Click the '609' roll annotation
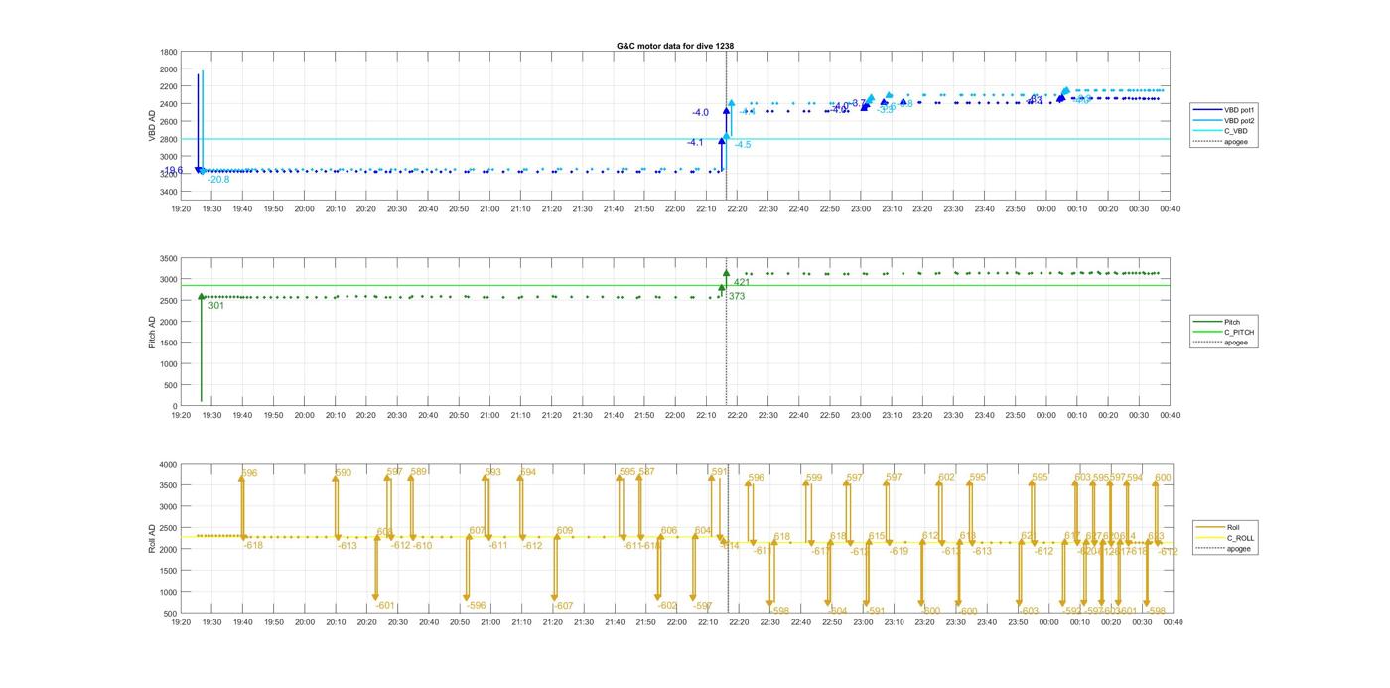The width and height of the screenshot is (1390, 688). click(565, 531)
